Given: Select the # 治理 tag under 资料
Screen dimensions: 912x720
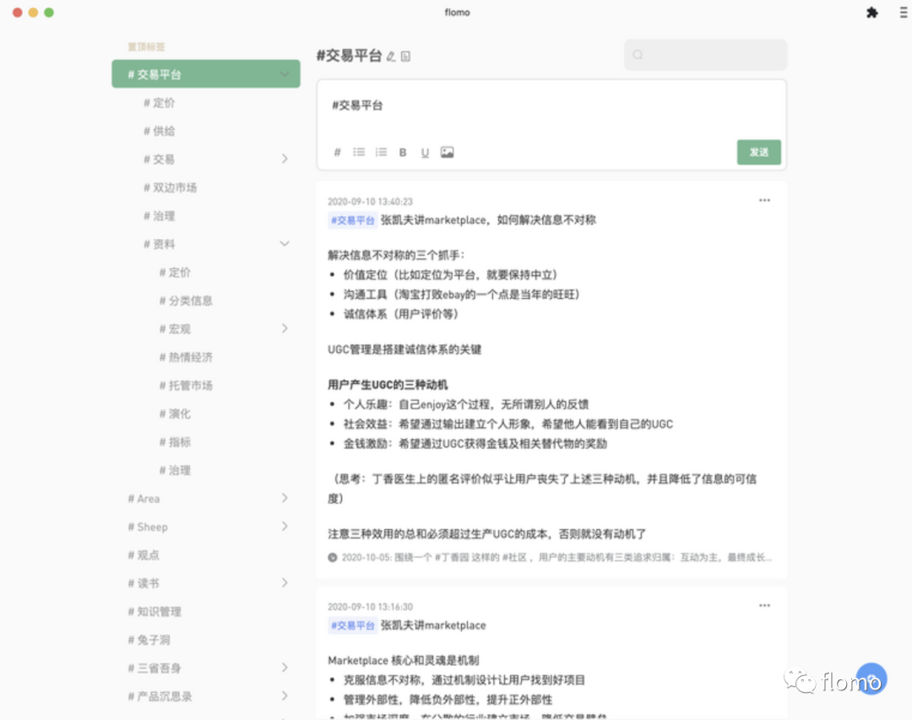Looking at the screenshot, I should click(175, 470).
